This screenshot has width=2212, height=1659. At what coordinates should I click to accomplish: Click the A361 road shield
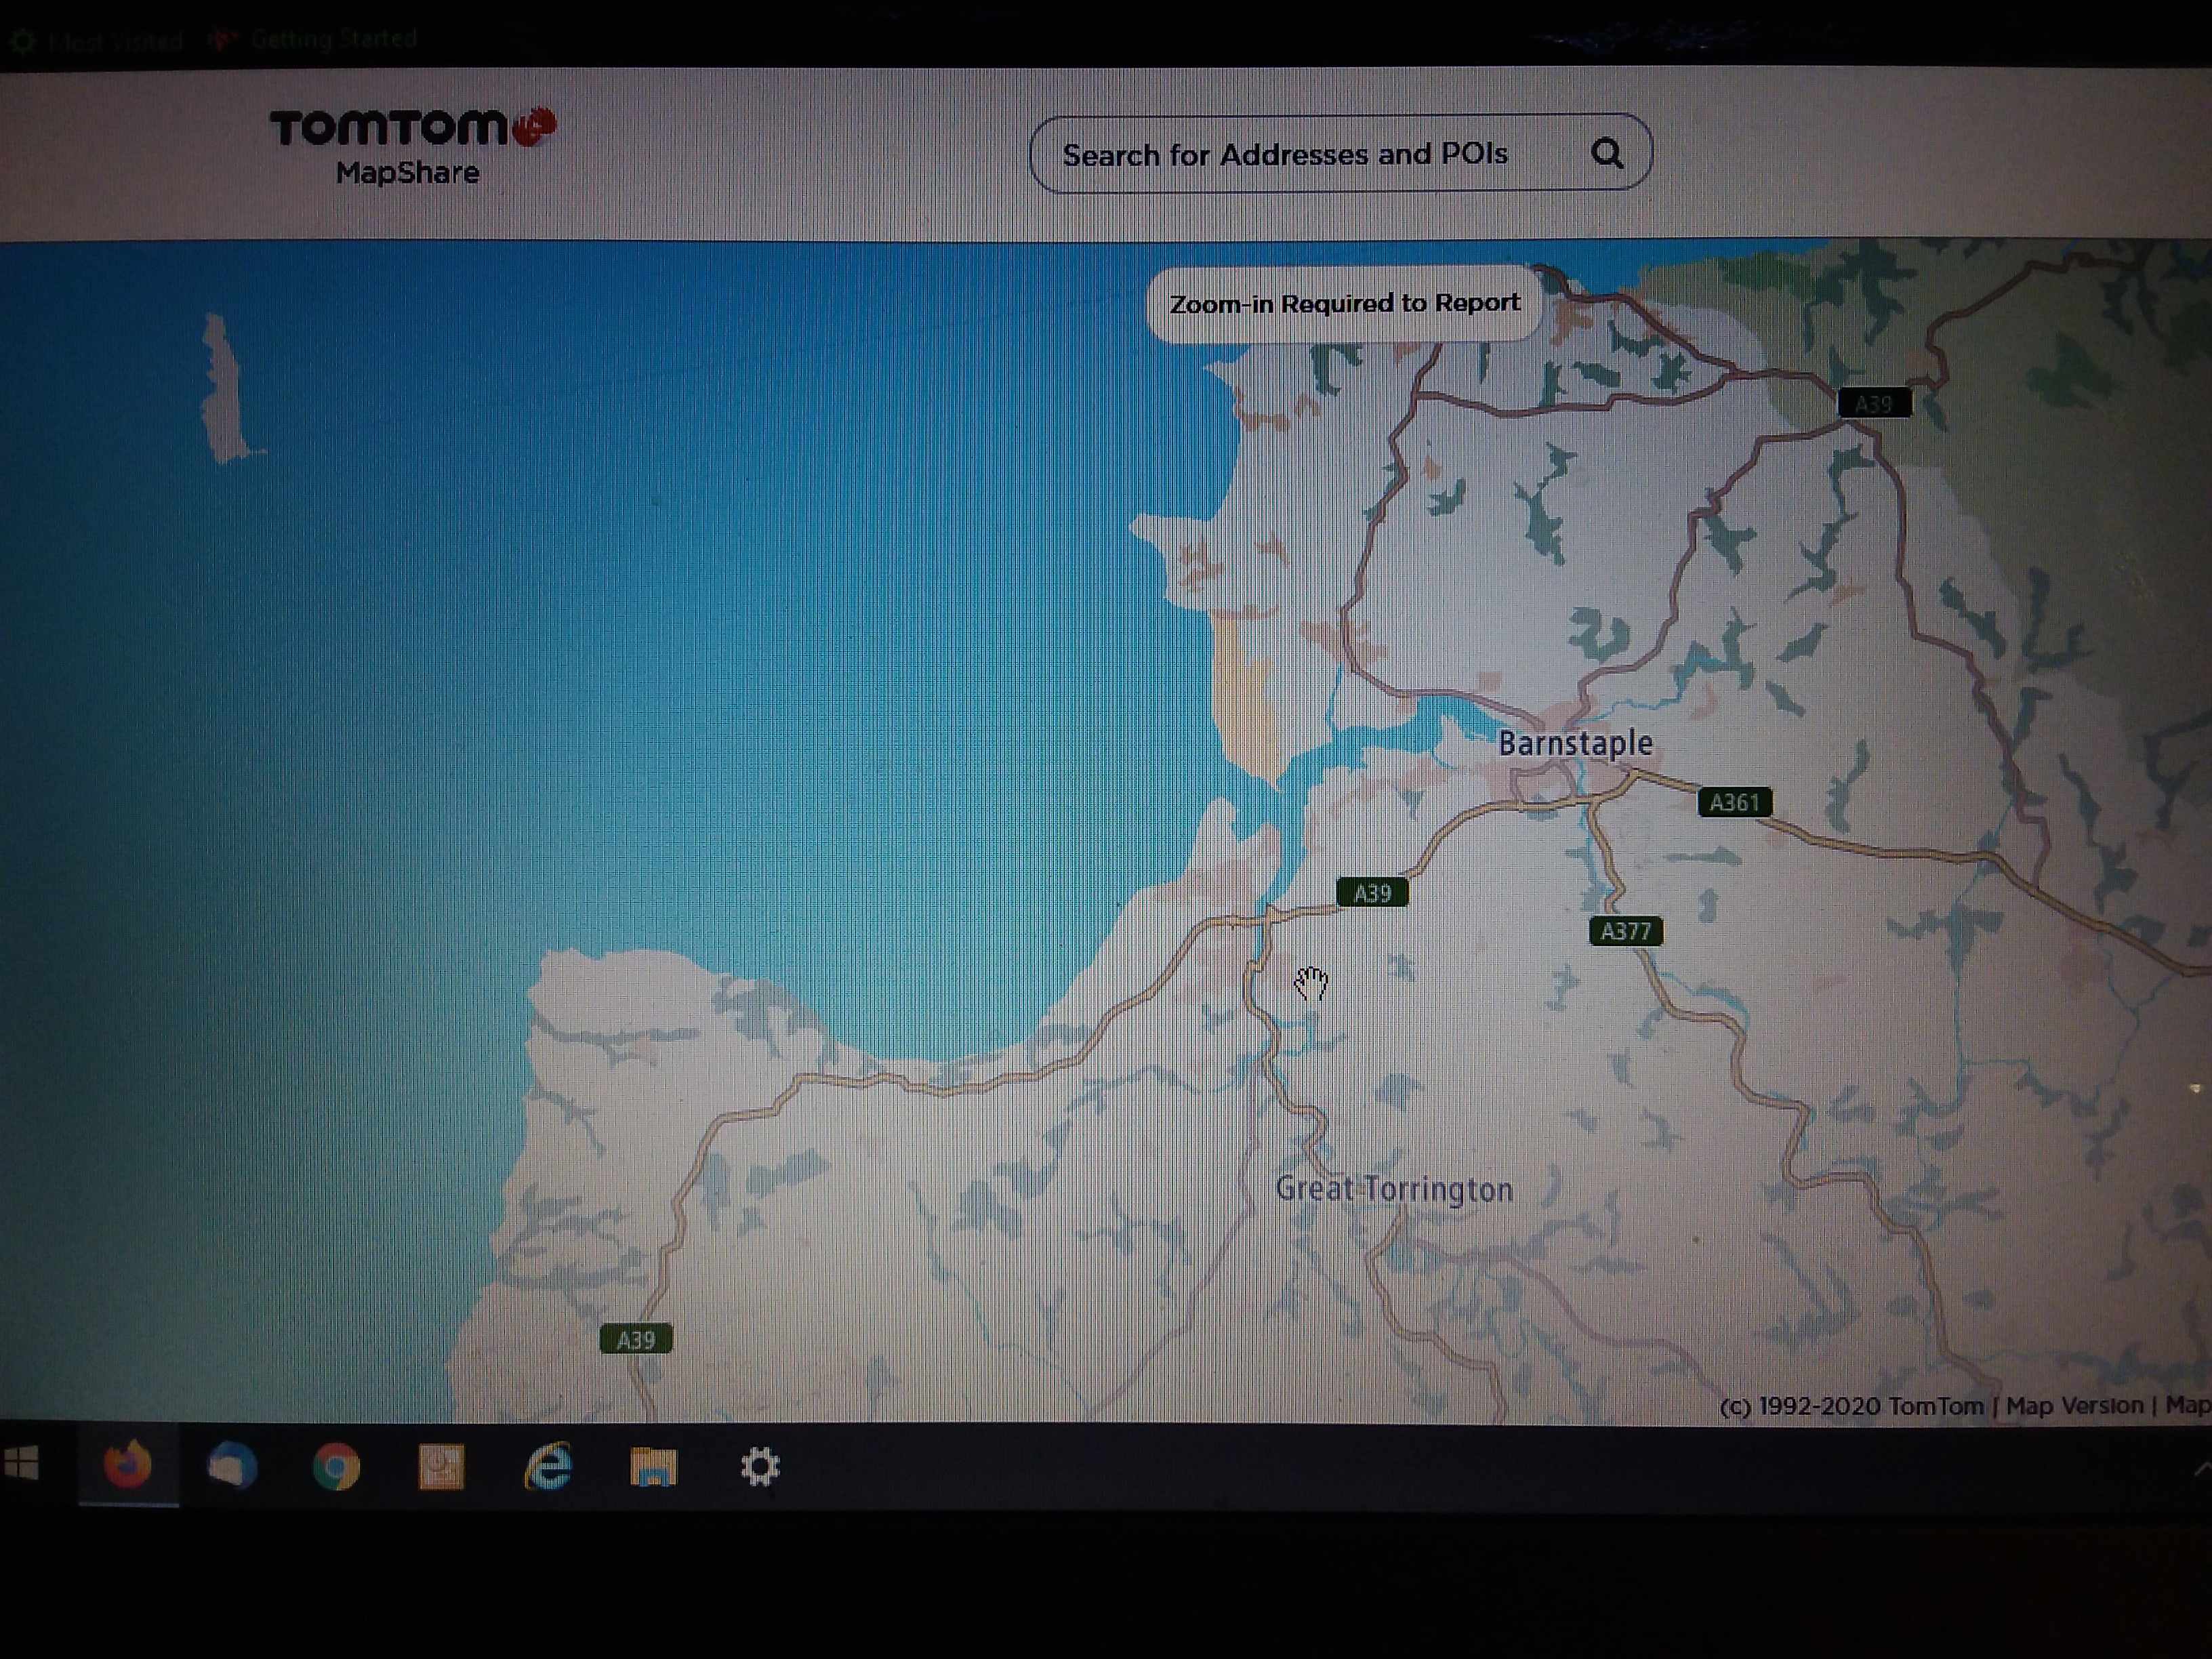click(1734, 802)
